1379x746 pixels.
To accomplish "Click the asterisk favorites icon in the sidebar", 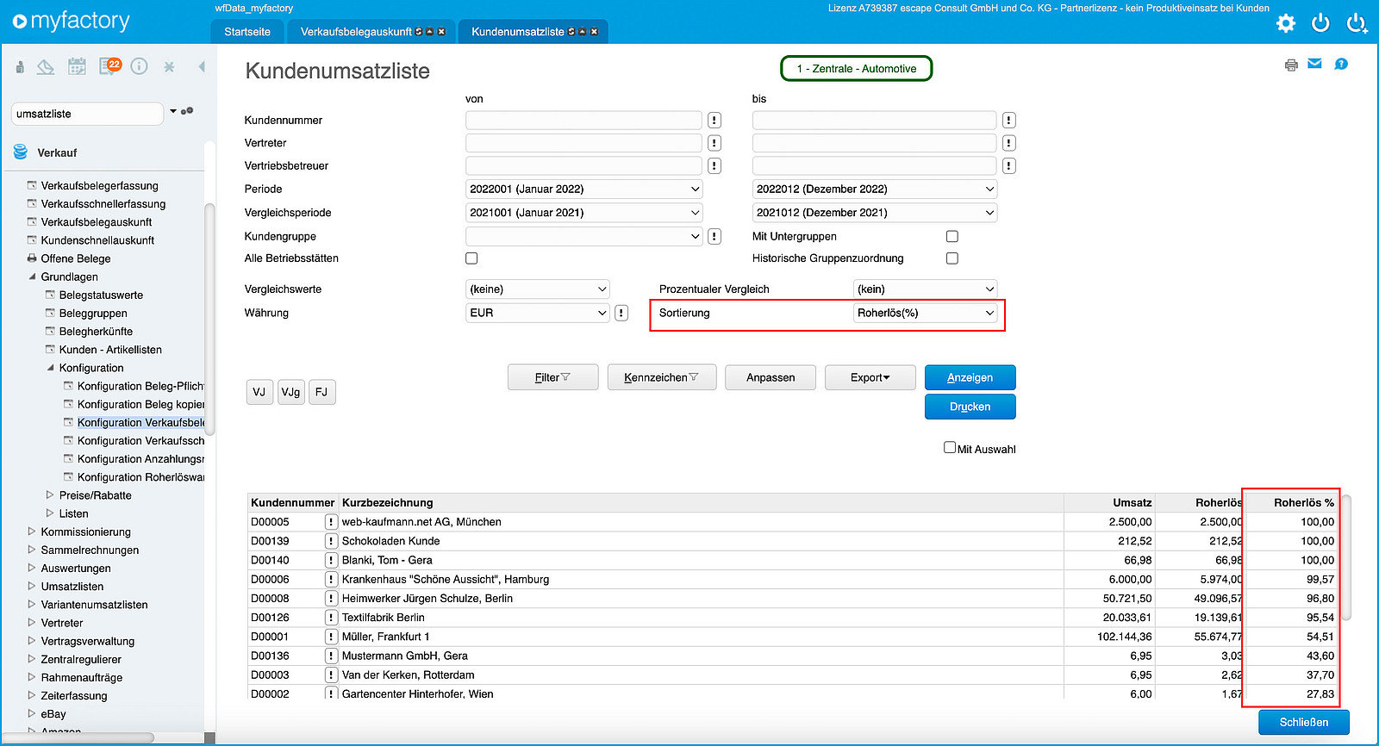I will 169,66.
